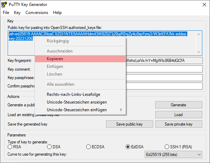This screenshot has width=210, height=163.
Task: Open the Ed25519 (255 bits) curve dropdown
Action: coord(173,155)
